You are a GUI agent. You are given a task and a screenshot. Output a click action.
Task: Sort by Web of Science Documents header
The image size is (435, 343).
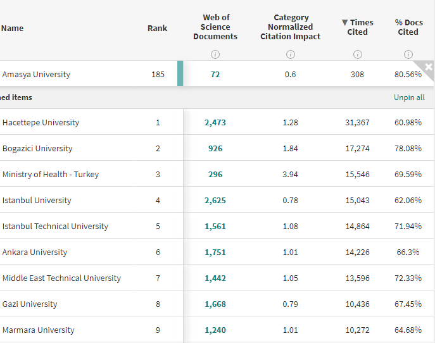click(x=215, y=27)
